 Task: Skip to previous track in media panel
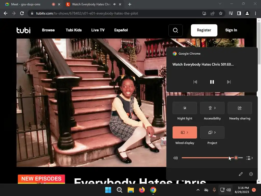point(195,82)
